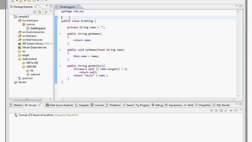Click editor vertical scroll down arrow
This screenshot has width=252, height=142.
coord(238,95)
